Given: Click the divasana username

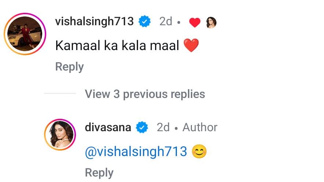Looking at the screenshot, I should (x=108, y=127).
